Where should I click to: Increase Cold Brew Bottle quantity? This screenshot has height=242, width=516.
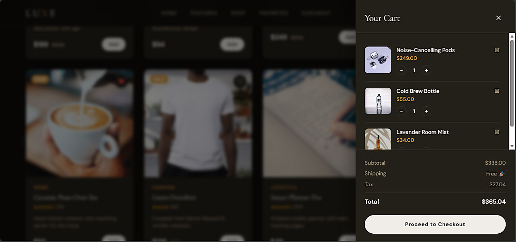click(427, 111)
